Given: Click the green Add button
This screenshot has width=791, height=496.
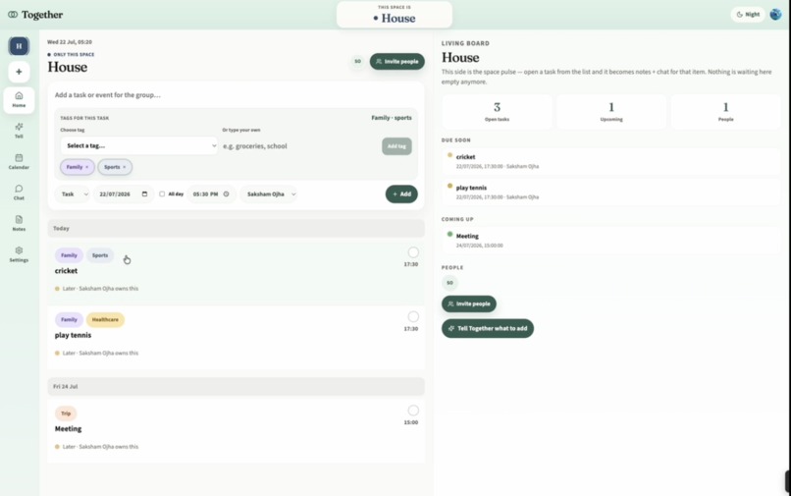Looking at the screenshot, I should (401, 193).
